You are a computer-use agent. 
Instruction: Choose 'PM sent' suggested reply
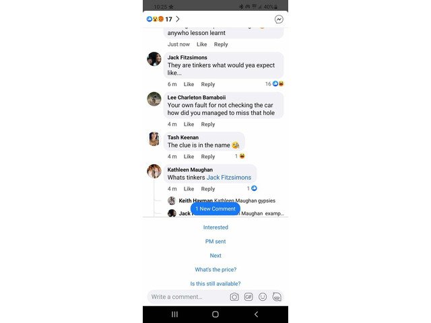tap(215, 242)
